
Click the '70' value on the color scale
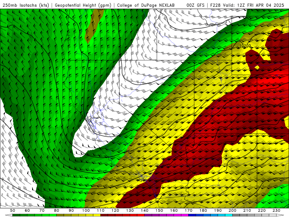42,210
